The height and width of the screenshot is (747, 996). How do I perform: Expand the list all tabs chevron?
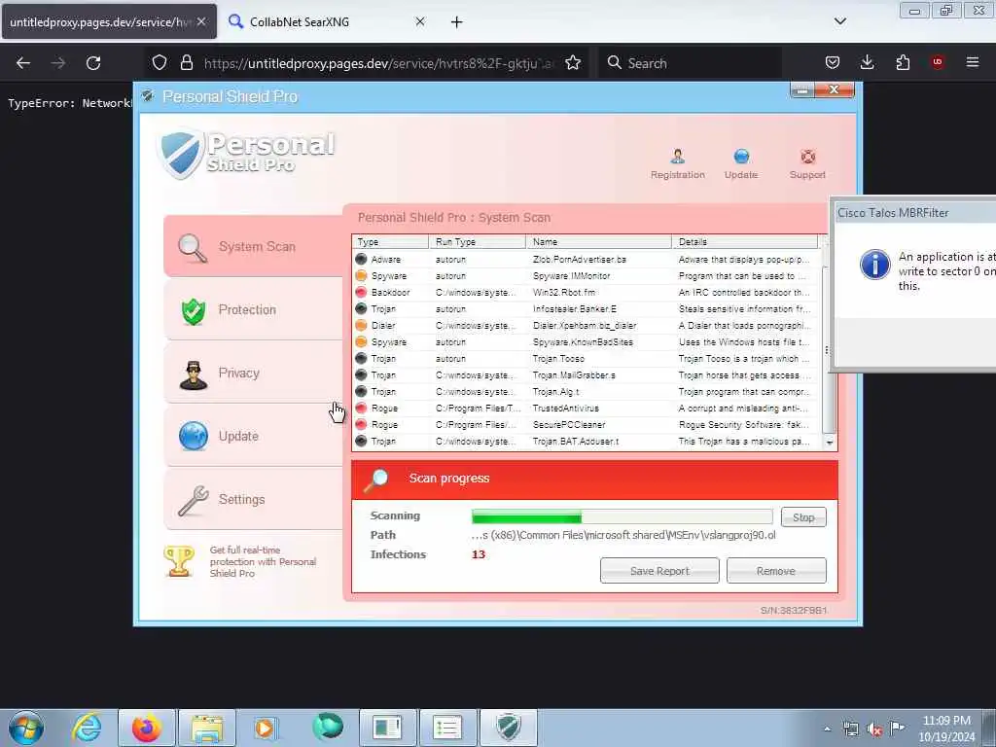tap(840, 21)
